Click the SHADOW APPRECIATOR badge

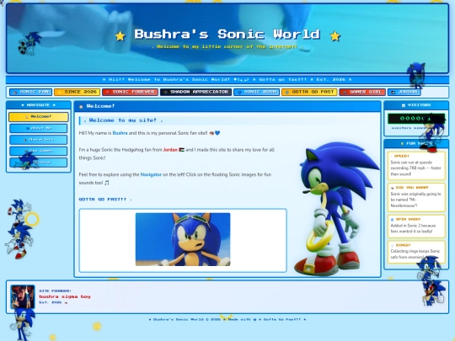coord(195,92)
